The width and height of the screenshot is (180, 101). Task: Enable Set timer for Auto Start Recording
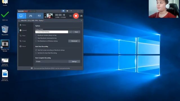[36, 53]
